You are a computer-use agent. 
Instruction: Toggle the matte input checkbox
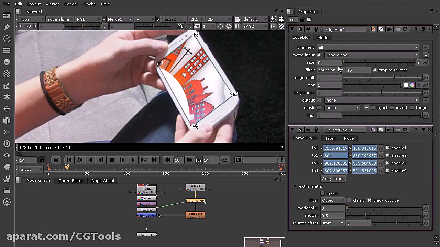(319, 55)
